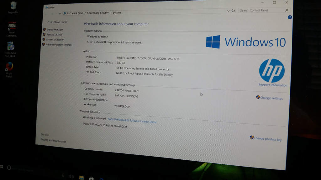Viewport: 321px width, 180px height.
Task: Click the WORKGROUP value
Action: 122,106
